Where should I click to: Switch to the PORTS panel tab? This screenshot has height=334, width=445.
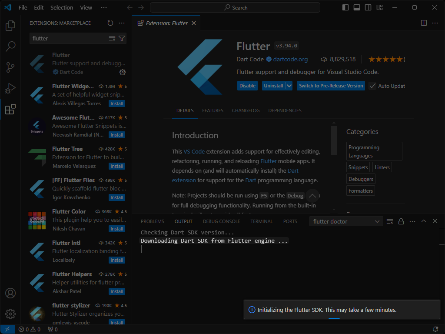point(290,221)
